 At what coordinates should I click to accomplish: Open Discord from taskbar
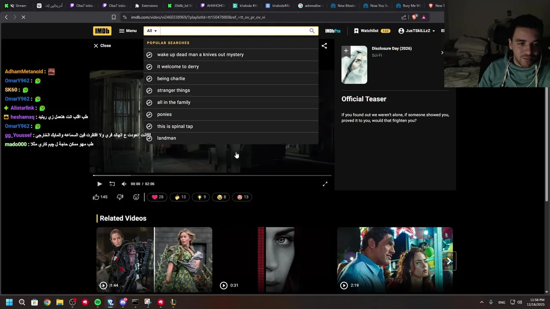123,302
